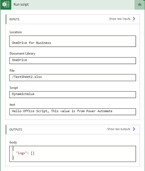
Task: Open Show raw inputs link
Action: click(x=120, y=19)
